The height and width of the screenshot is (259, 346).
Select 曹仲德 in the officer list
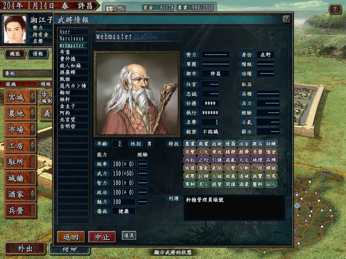73,59
